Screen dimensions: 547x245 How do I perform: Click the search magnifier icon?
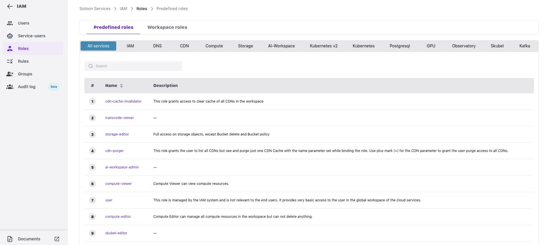(91, 66)
